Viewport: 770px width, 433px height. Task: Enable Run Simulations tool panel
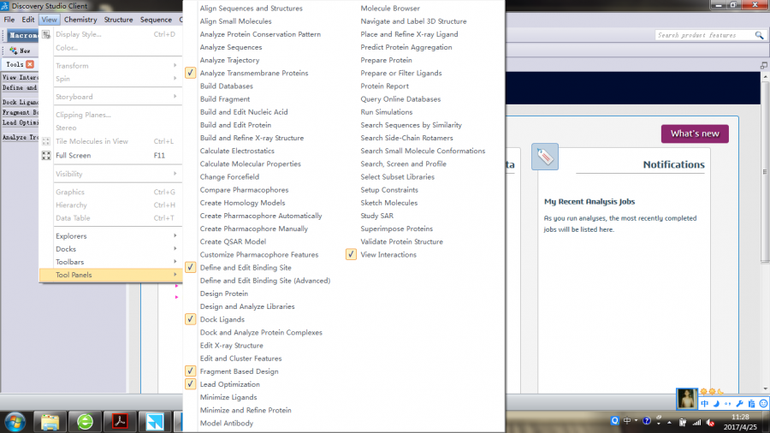[387, 112]
